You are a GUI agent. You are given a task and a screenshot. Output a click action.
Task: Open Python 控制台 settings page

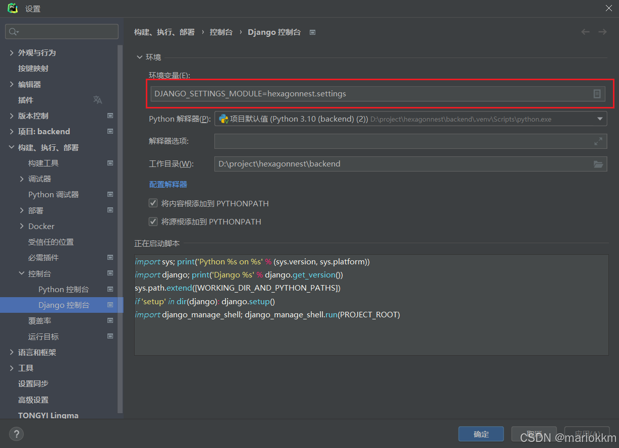point(64,289)
